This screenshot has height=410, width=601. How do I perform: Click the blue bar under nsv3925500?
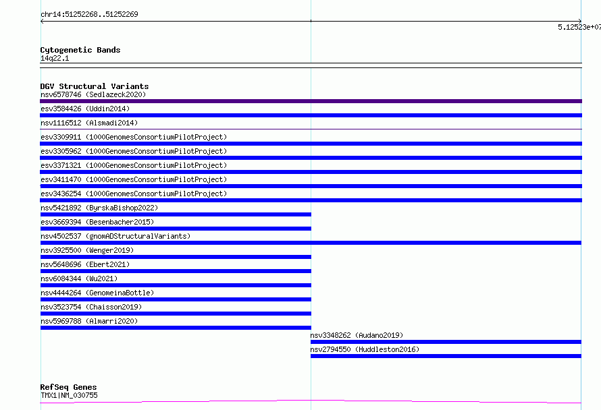[176, 257]
